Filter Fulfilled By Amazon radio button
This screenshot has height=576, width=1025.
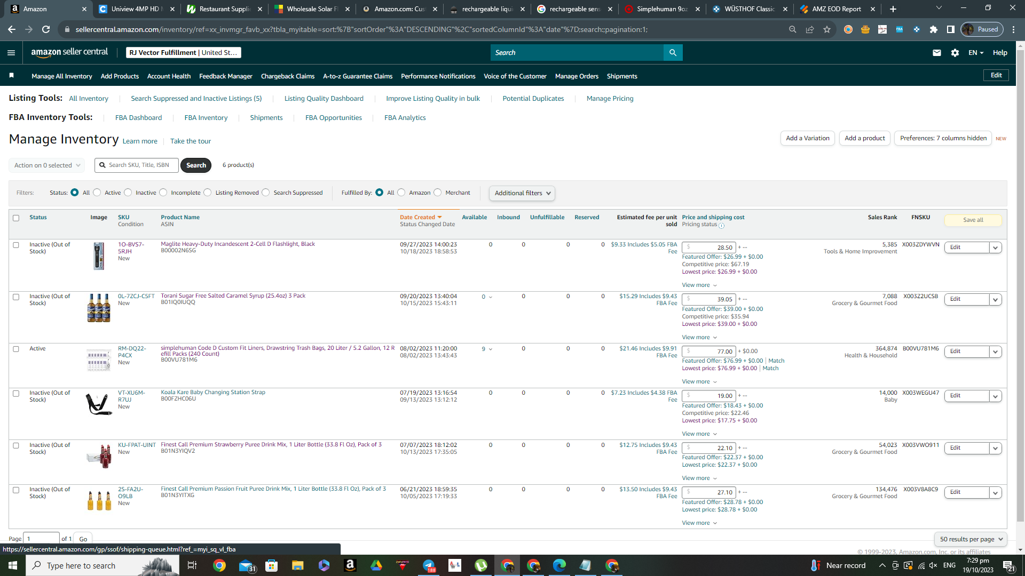[401, 193]
